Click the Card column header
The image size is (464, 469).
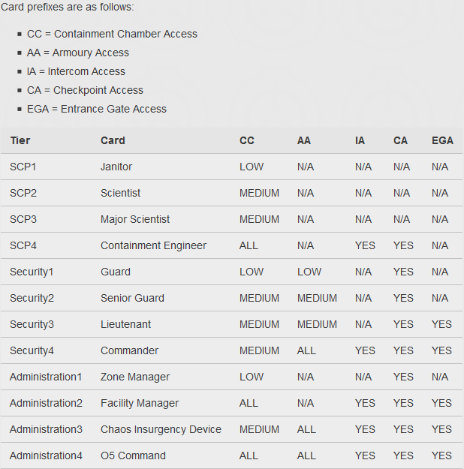click(113, 140)
